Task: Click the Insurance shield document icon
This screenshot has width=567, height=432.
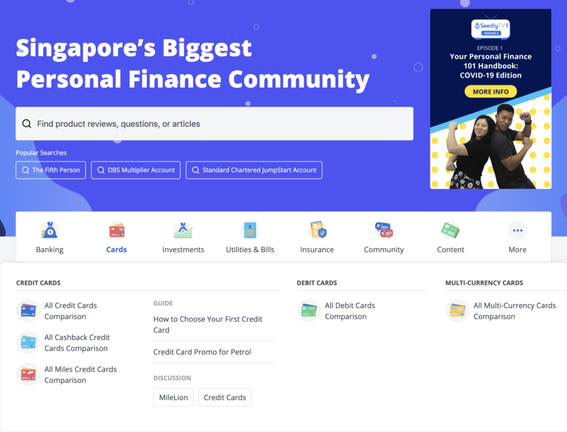Action: pyautogui.click(x=317, y=230)
